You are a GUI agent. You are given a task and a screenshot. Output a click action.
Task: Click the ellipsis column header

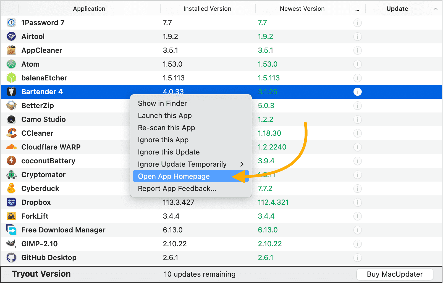point(357,9)
